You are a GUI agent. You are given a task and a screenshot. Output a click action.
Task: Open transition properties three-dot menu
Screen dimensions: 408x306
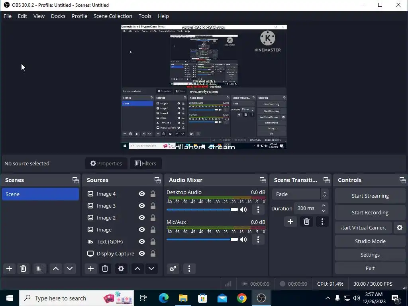pos(322,222)
